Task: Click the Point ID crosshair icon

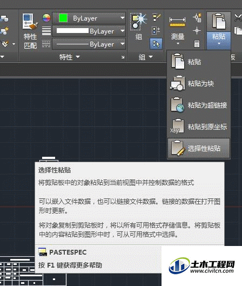Action: (197, 30)
